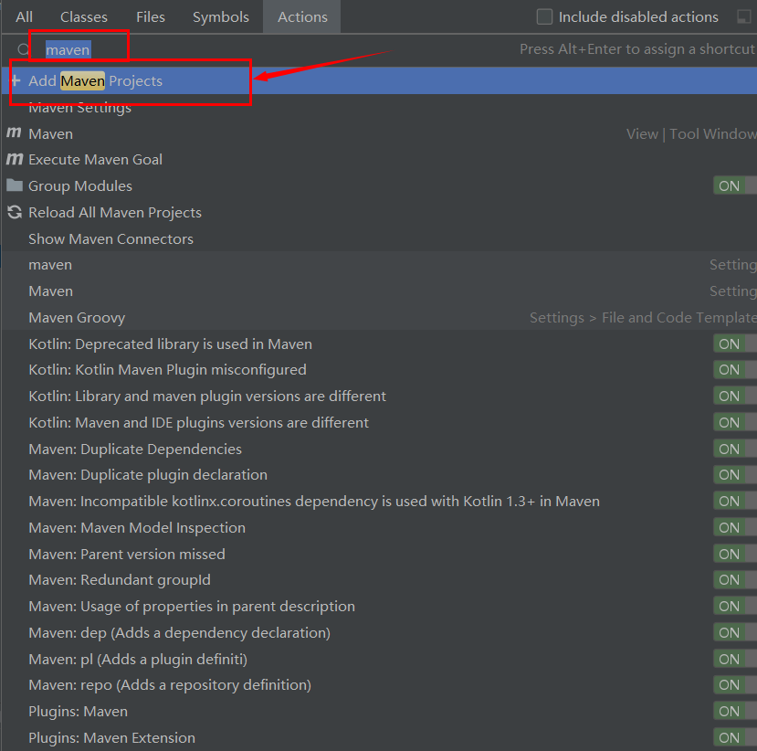Viewport: 757px width, 751px height.
Task: Open Maven Groovy file template setting
Action: tap(379, 317)
